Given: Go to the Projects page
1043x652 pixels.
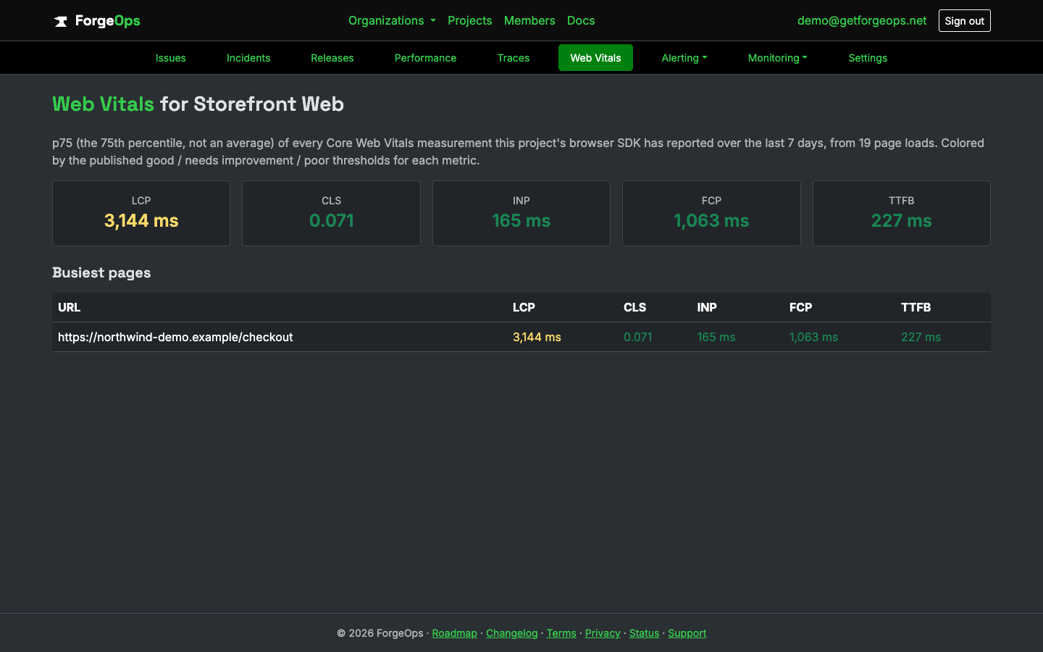Looking at the screenshot, I should (x=469, y=20).
